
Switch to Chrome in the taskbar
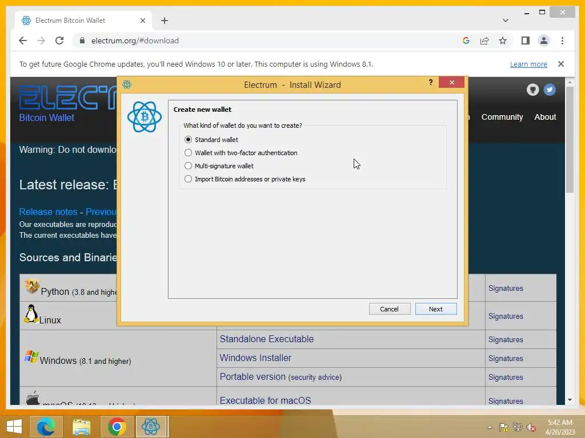(117, 427)
